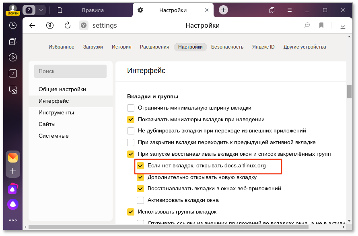Disable 'Показывать миниатюры вкладок при наведении'
Image resolution: width=358 pixels, height=236 pixels.
point(131,119)
